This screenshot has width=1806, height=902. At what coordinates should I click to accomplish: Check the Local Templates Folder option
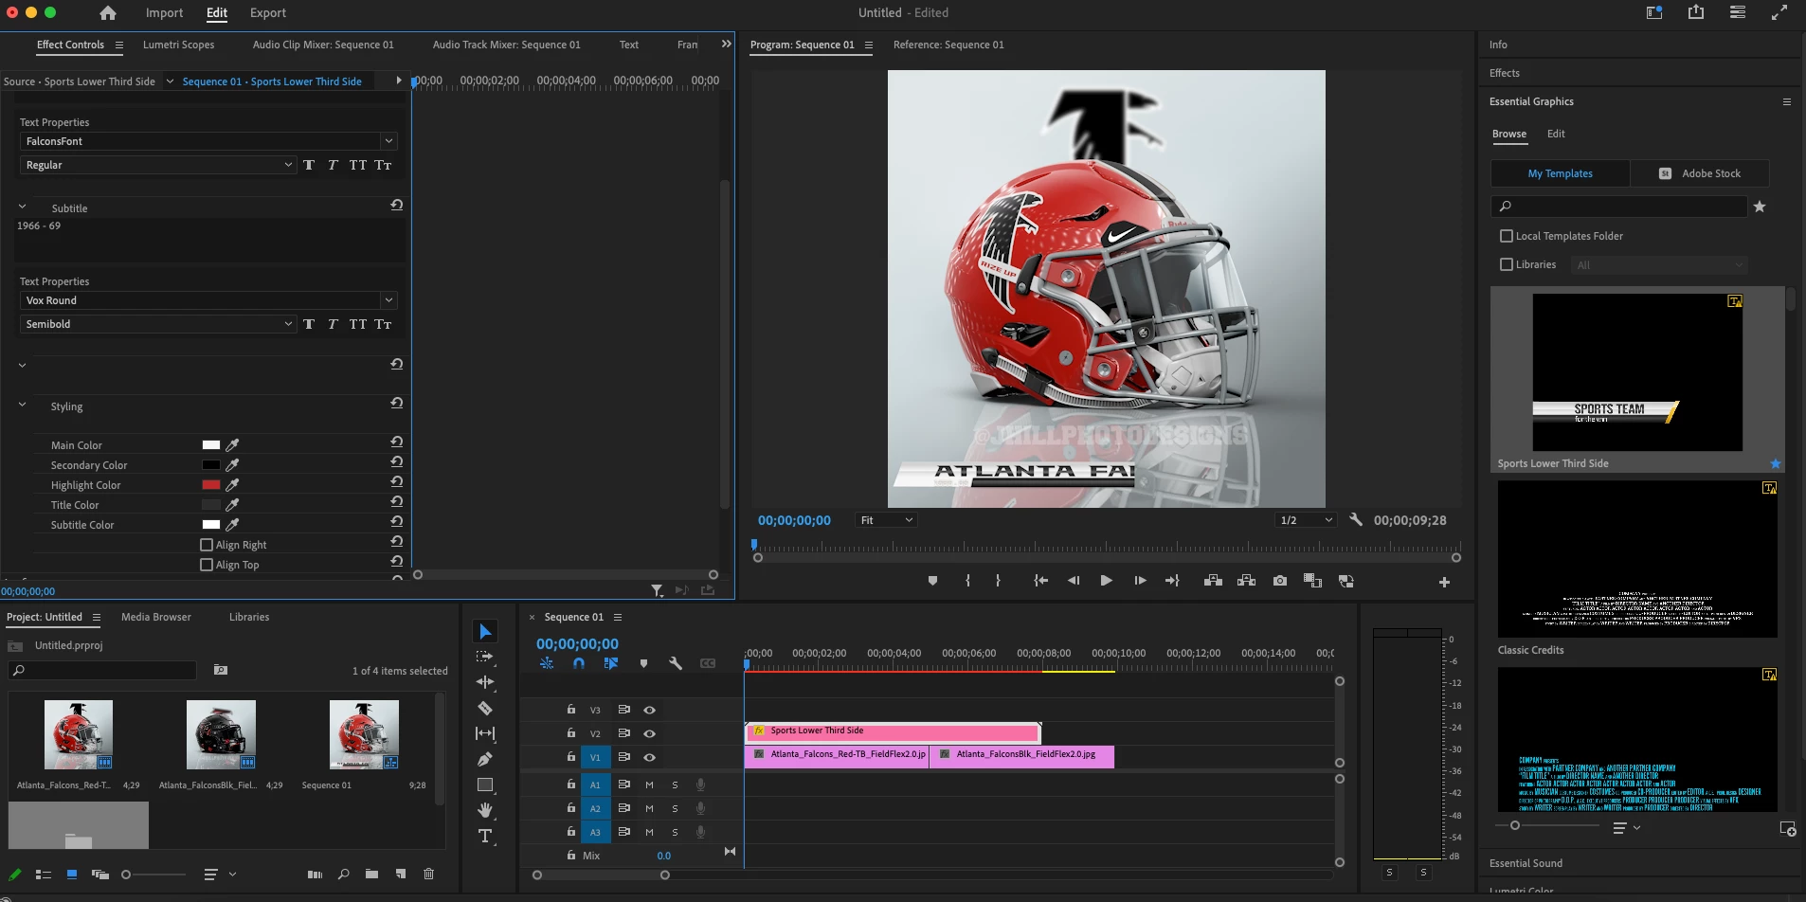(x=1507, y=236)
